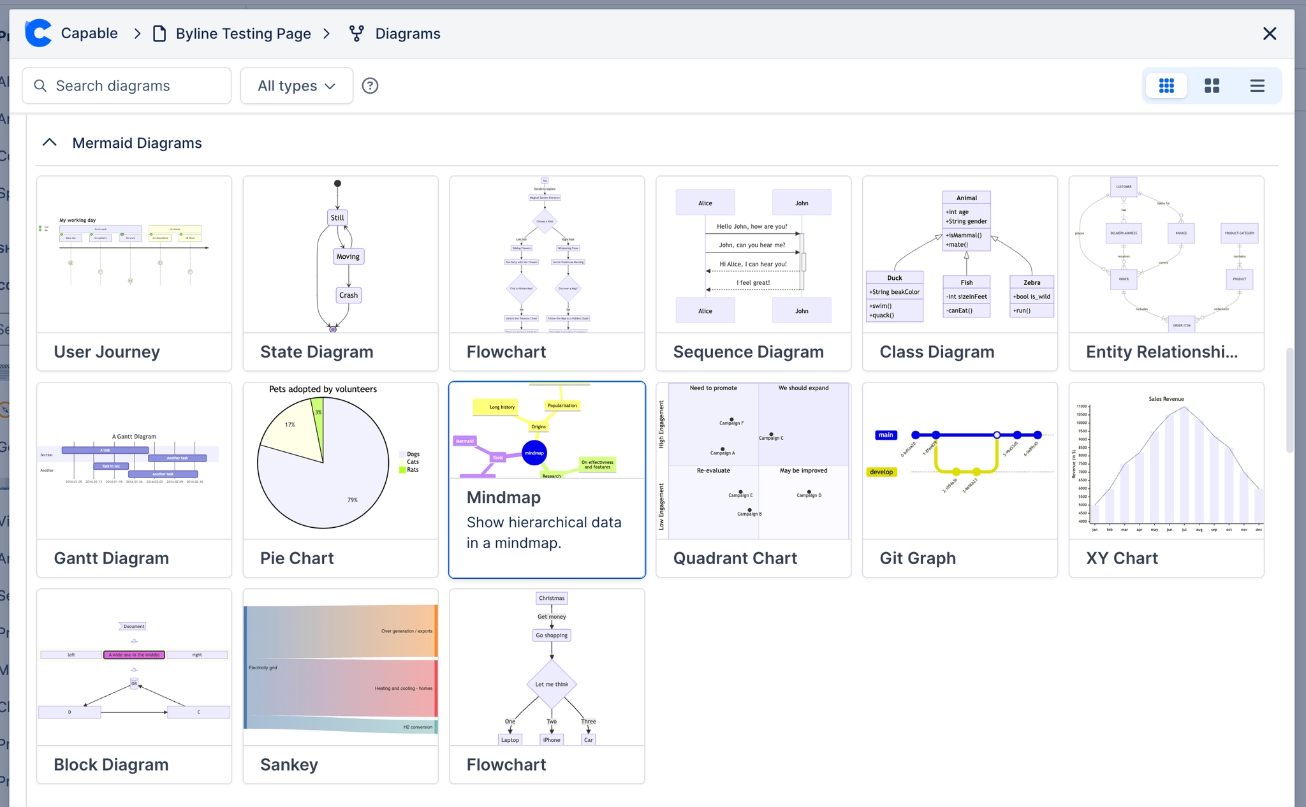Open the All types filter dropdown
Viewport: 1306px width, 807px height.
point(296,85)
